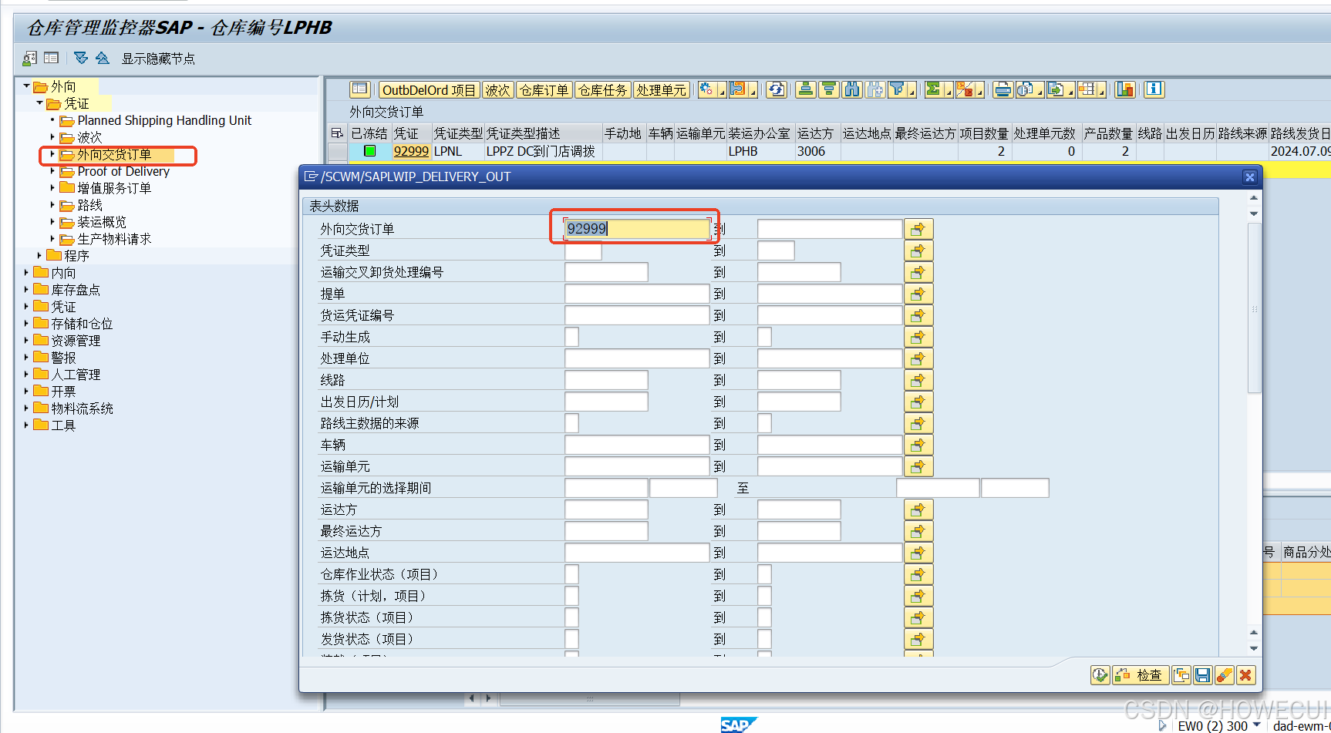1331x733 pixels.
Task: Click multiple selection arrow for 凭证类型 row
Action: click(x=918, y=250)
